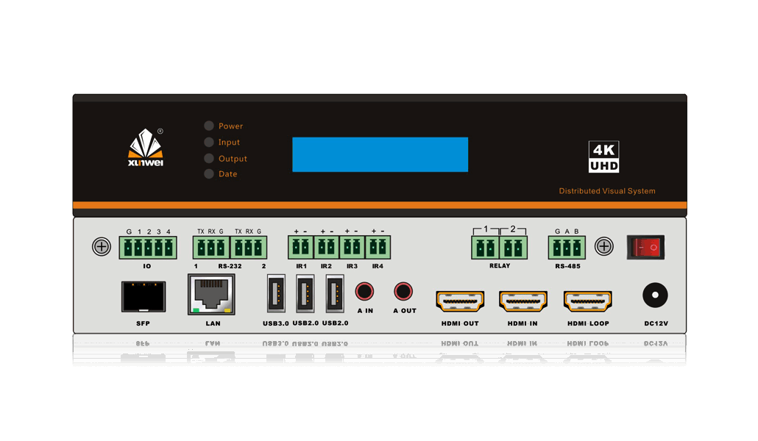Click the Date indicator LED

(x=209, y=174)
